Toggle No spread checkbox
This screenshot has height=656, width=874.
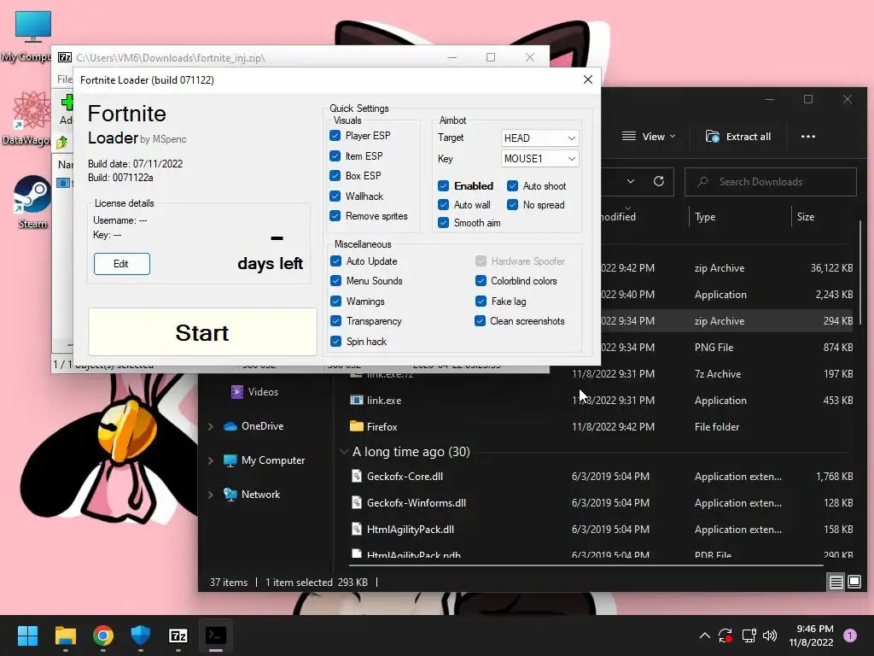[x=512, y=205]
